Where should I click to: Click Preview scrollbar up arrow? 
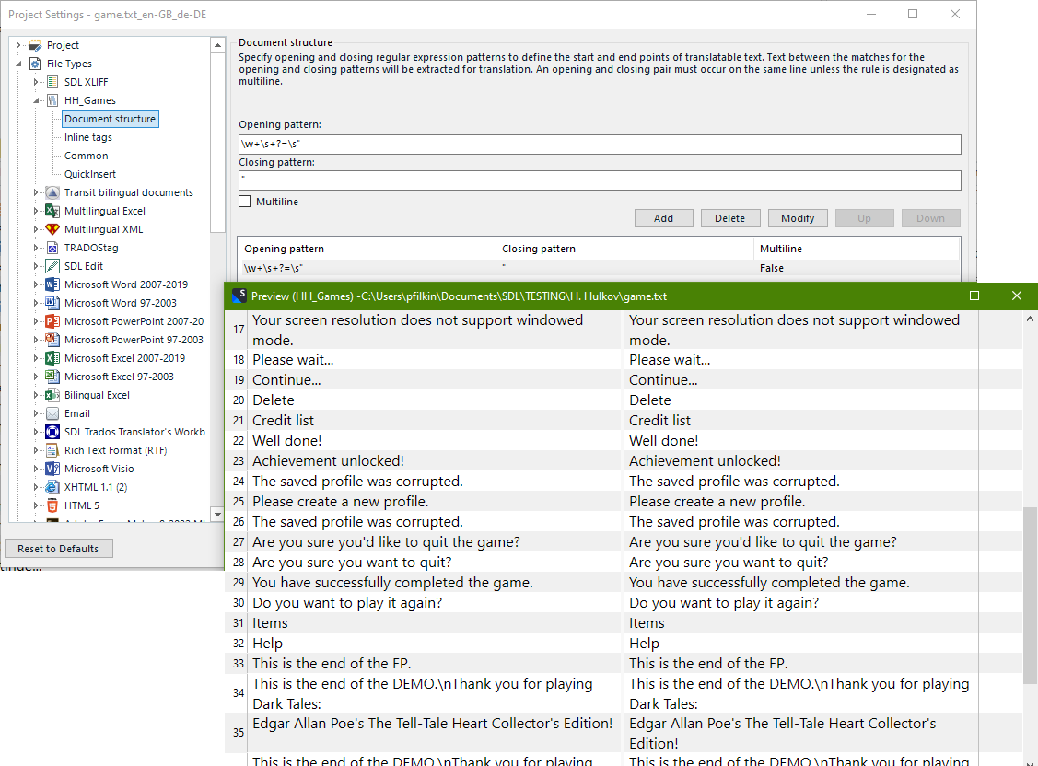[1030, 319]
